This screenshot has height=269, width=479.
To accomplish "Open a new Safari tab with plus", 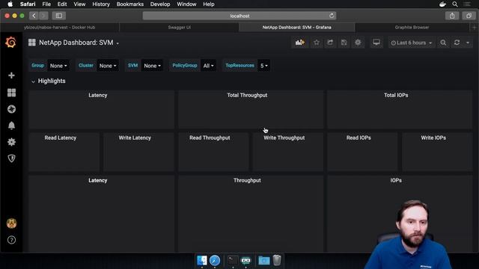I will click(x=474, y=28).
